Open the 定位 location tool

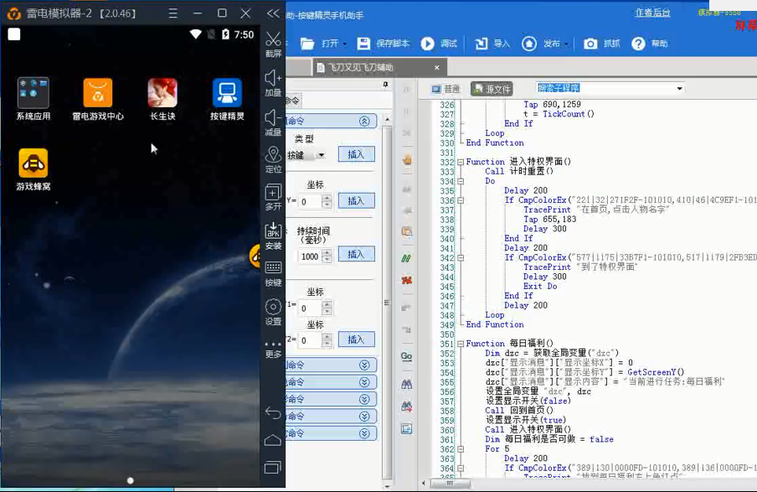273,158
